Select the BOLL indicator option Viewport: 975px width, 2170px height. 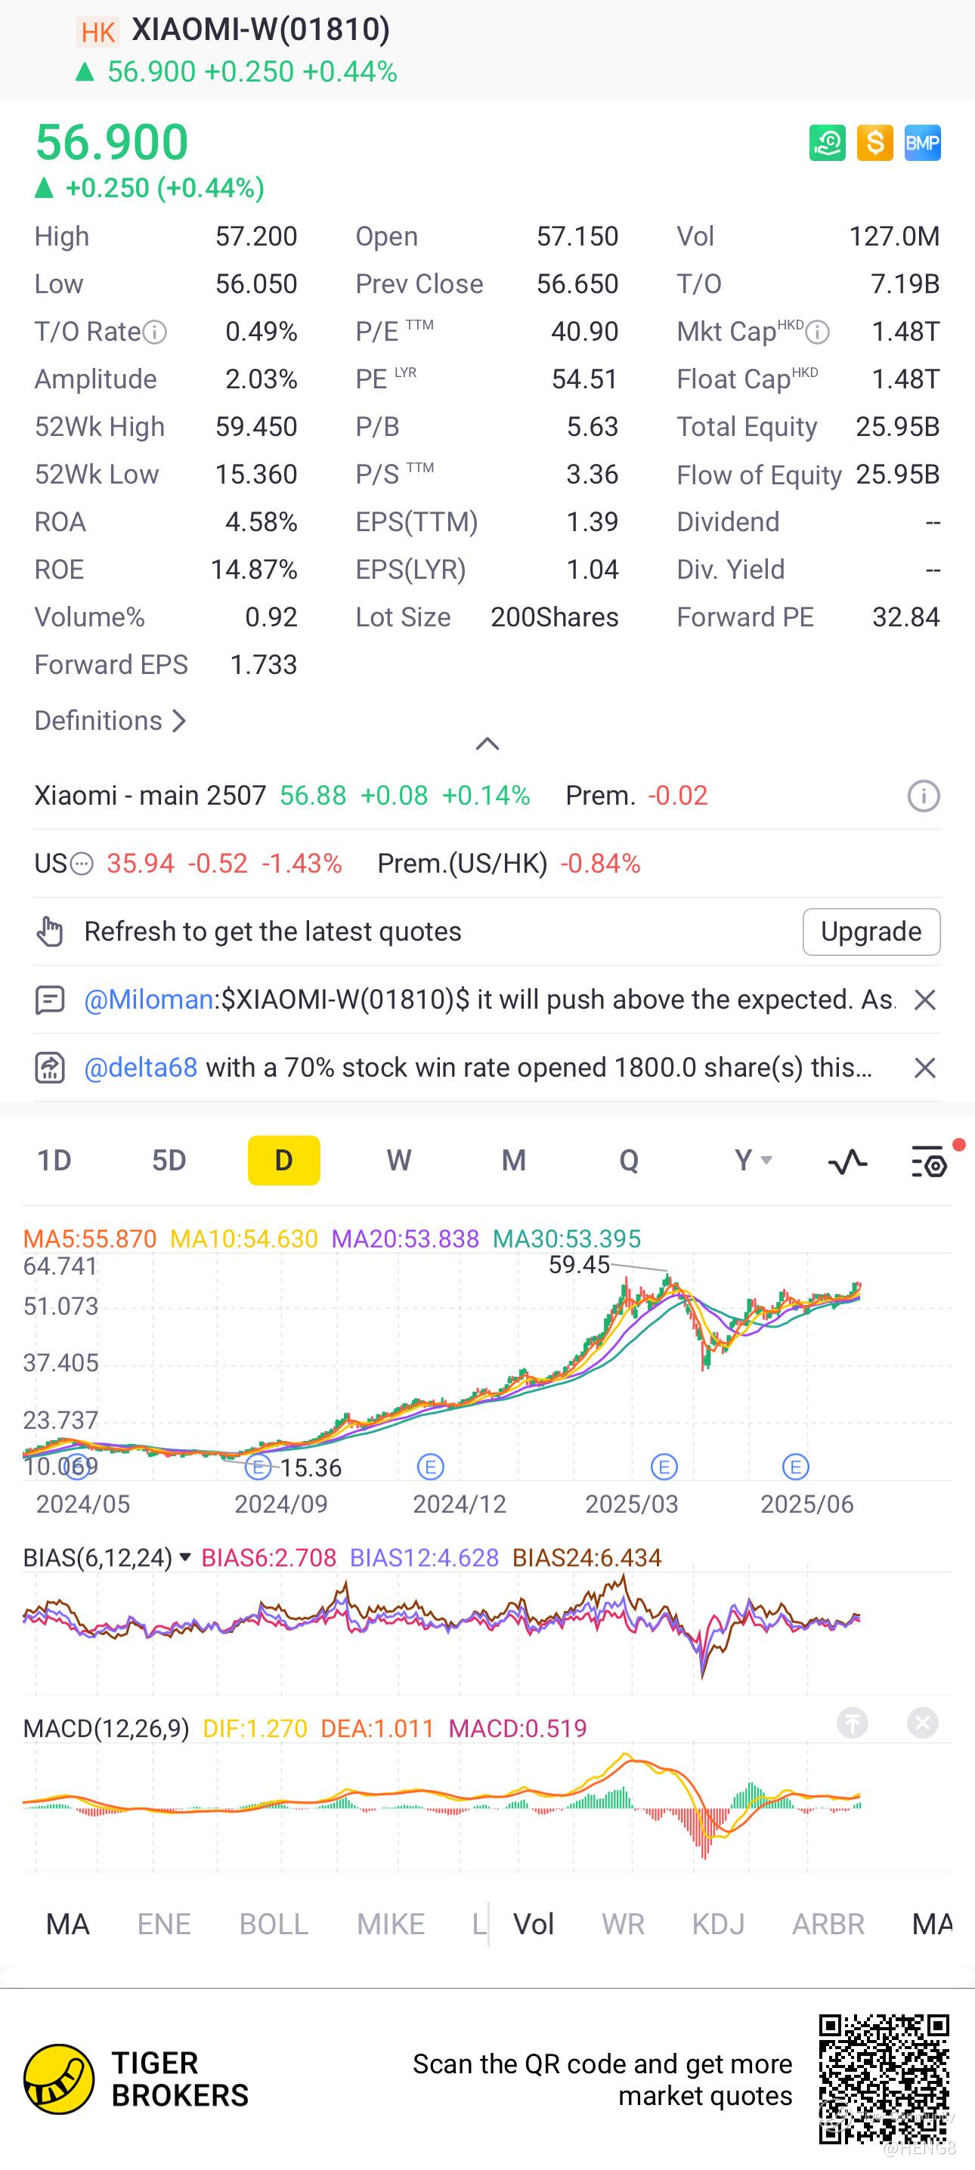(x=273, y=1924)
